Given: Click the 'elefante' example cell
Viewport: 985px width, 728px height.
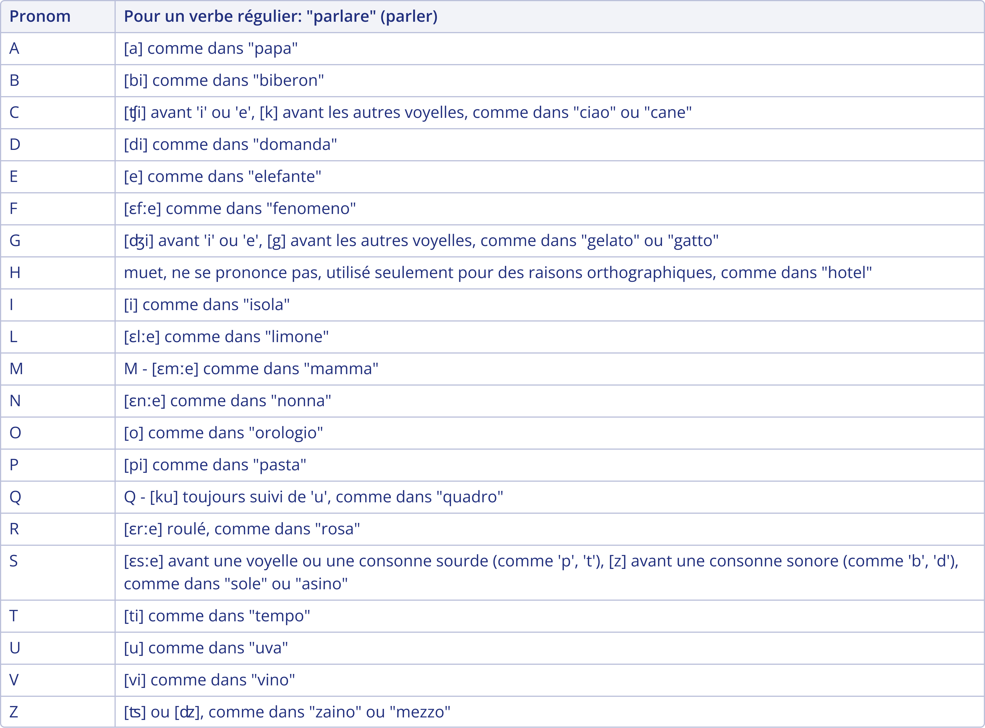Looking at the screenshot, I should 222,176.
